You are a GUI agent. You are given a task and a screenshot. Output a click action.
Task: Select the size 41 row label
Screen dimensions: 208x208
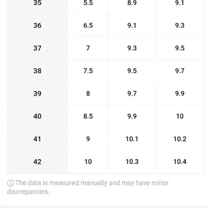click(x=37, y=139)
